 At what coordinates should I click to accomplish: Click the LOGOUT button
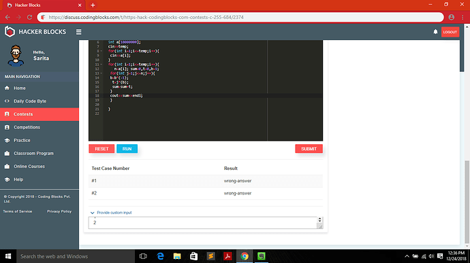(450, 32)
